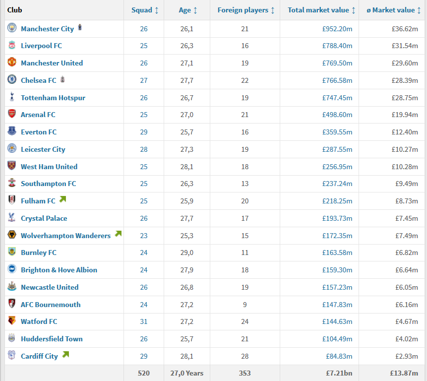
Task: Open West Ham United £256.95m value
Action: point(337,167)
